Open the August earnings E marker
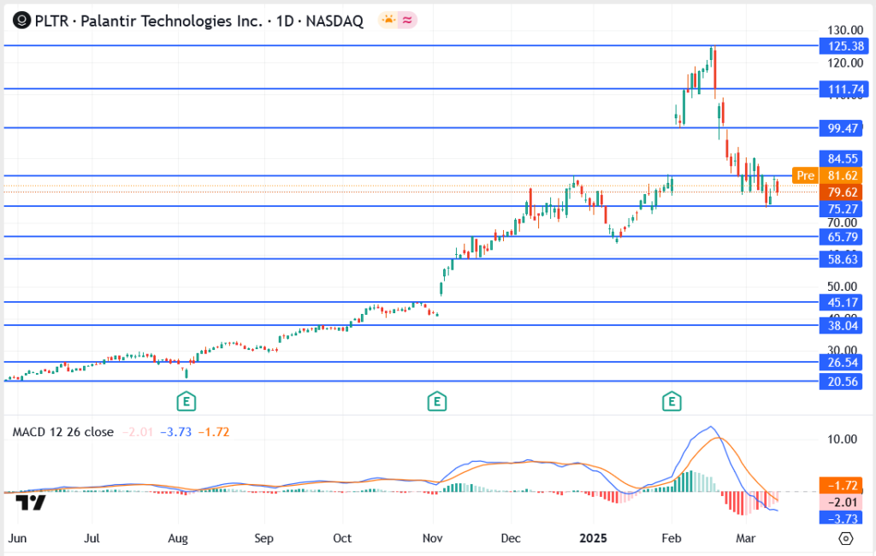The width and height of the screenshot is (876, 556). [185, 399]
